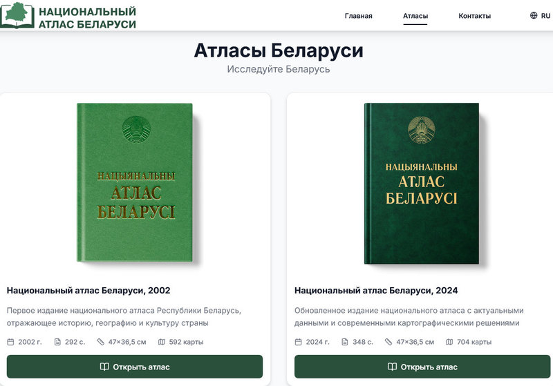The width and height of the screenshot is (553, 386).
Task: Go to the Главная menu item
Action: pyautogui.click(x=358, y=16)
